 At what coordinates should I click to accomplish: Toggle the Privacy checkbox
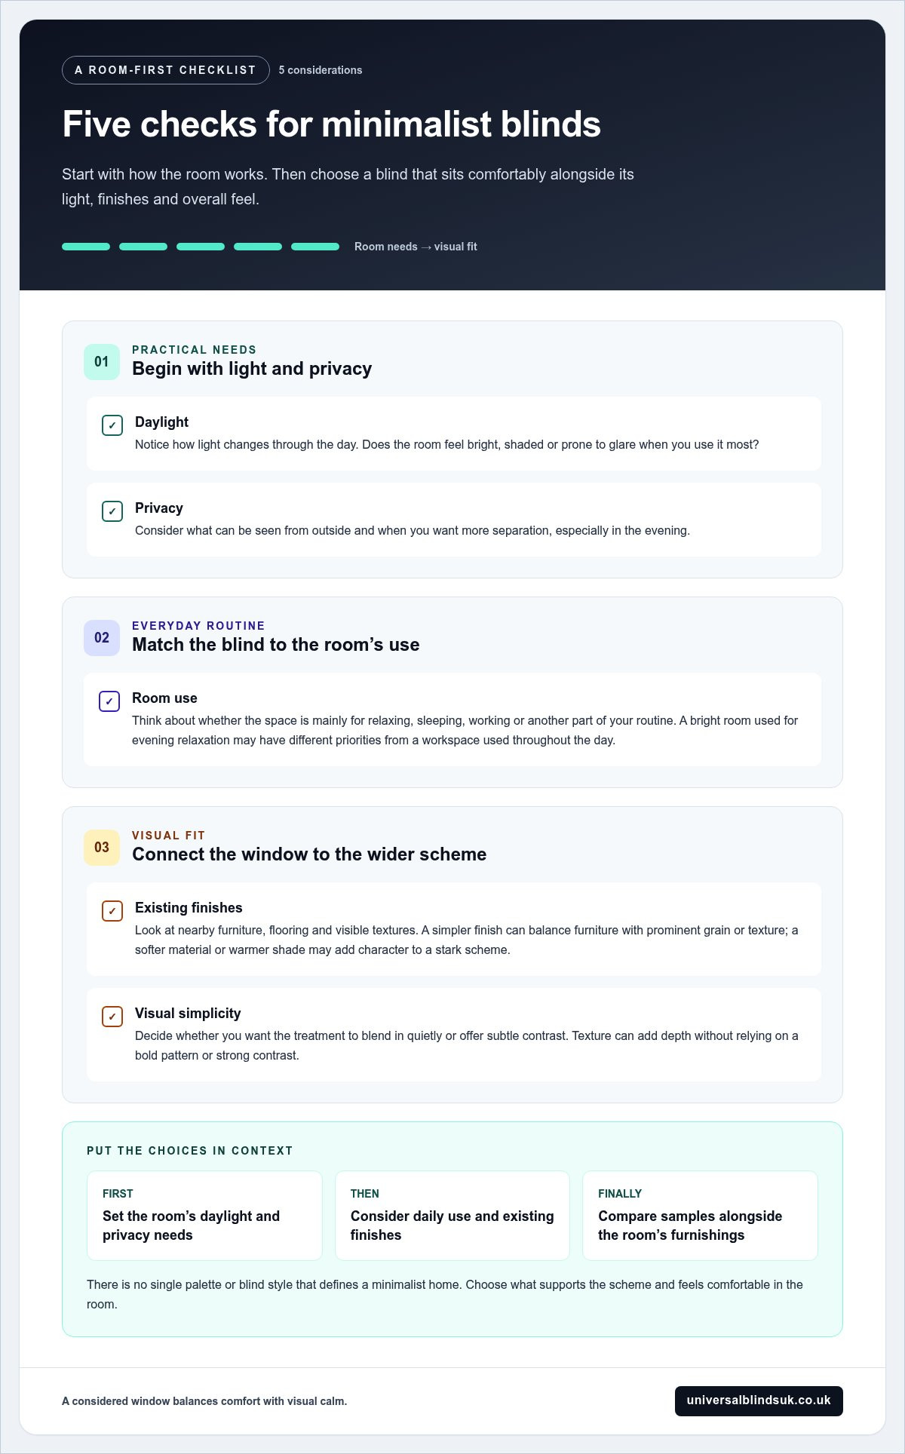point(112,511)
